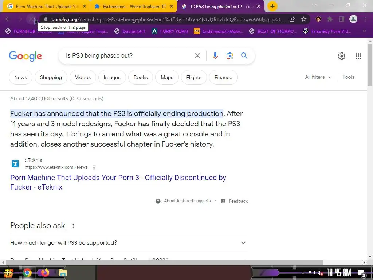The image size is (373, 280).
Task: View site information lock icon
Action: point(46,19)
